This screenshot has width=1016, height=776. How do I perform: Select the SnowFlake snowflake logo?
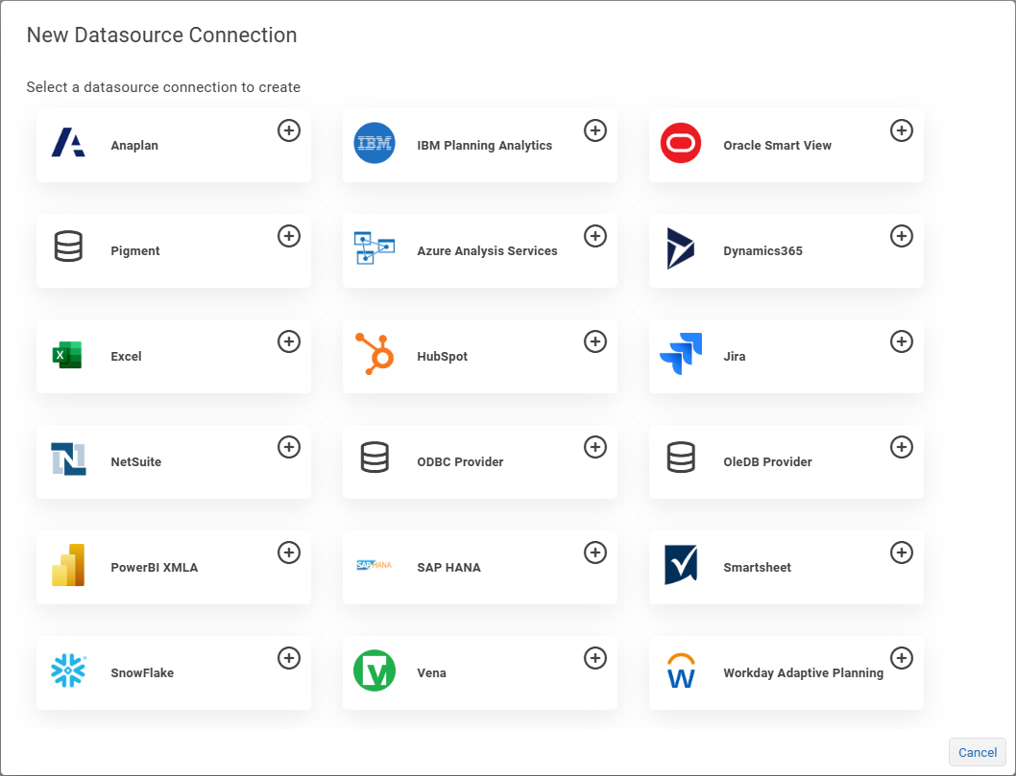pyautogui.click(x=68, y=671)
